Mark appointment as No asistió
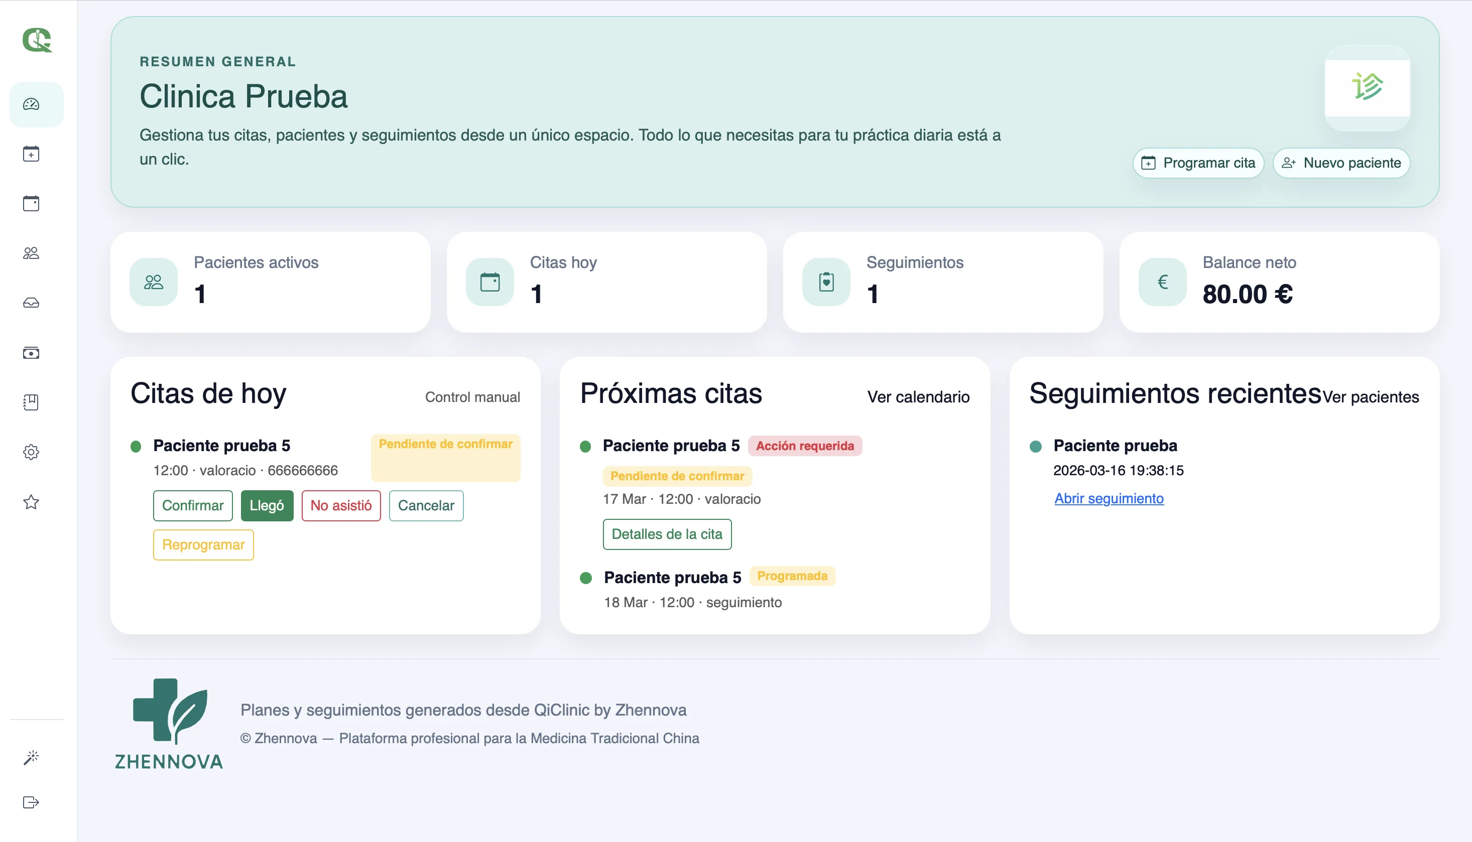Screen dimensions: 1472x842 point(341,505)
